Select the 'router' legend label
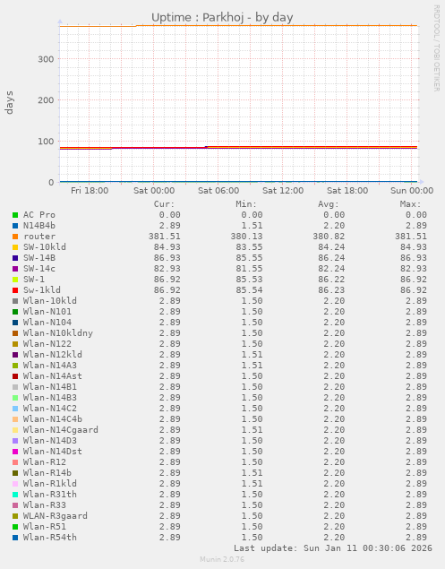This screenshot has height=569, width=445. coord(39,237)
